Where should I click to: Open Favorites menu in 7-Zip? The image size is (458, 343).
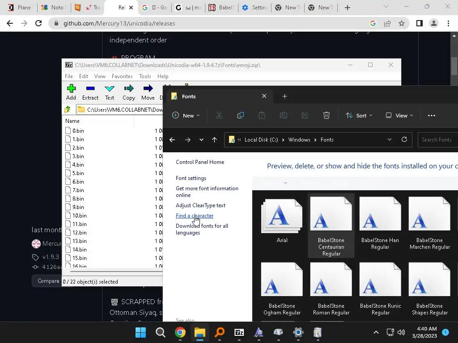[x=122, y=76]
